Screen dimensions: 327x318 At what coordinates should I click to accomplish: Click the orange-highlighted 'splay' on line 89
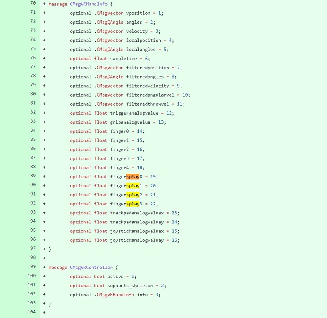[x=133, y=177]
